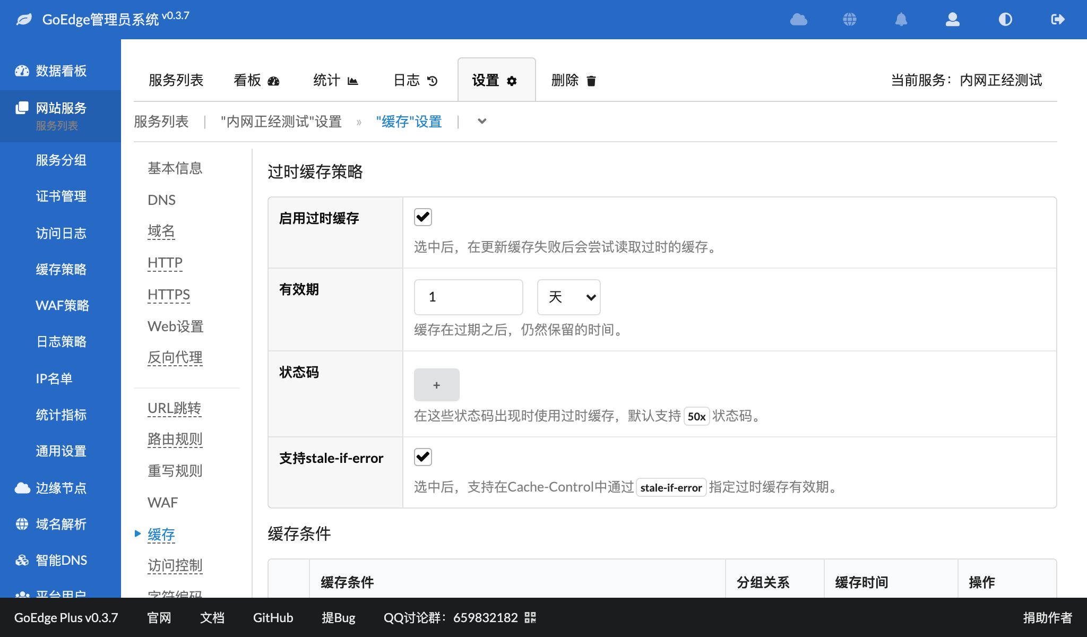This screenshot has width=1087, height=637.
Task: Open the 天 time unit dropdown
Action: [x=569, y=297]
